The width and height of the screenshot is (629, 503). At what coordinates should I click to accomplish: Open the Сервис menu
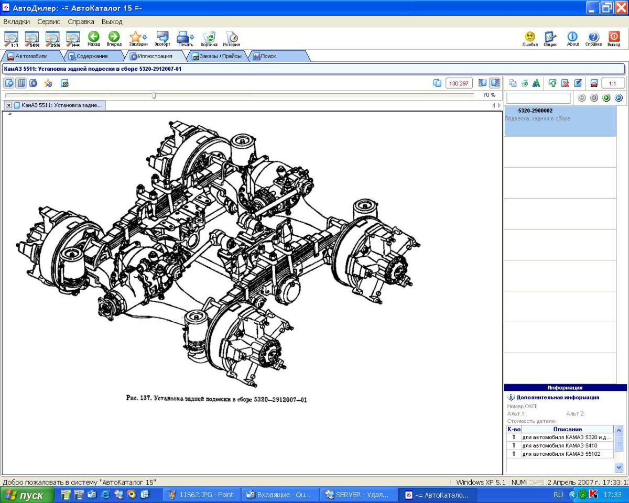[49, 21]
